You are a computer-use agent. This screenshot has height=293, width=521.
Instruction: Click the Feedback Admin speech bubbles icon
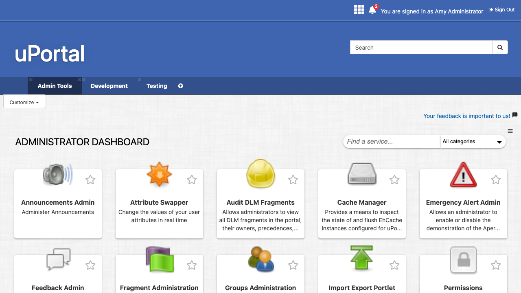point(58,260)
